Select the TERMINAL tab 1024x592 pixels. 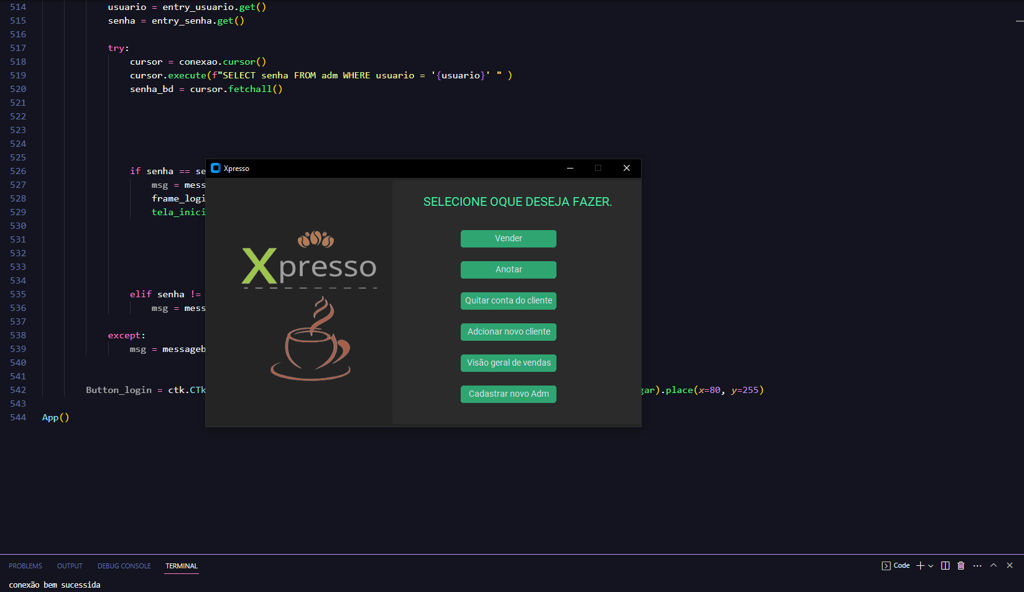click(x=181, y=566)
